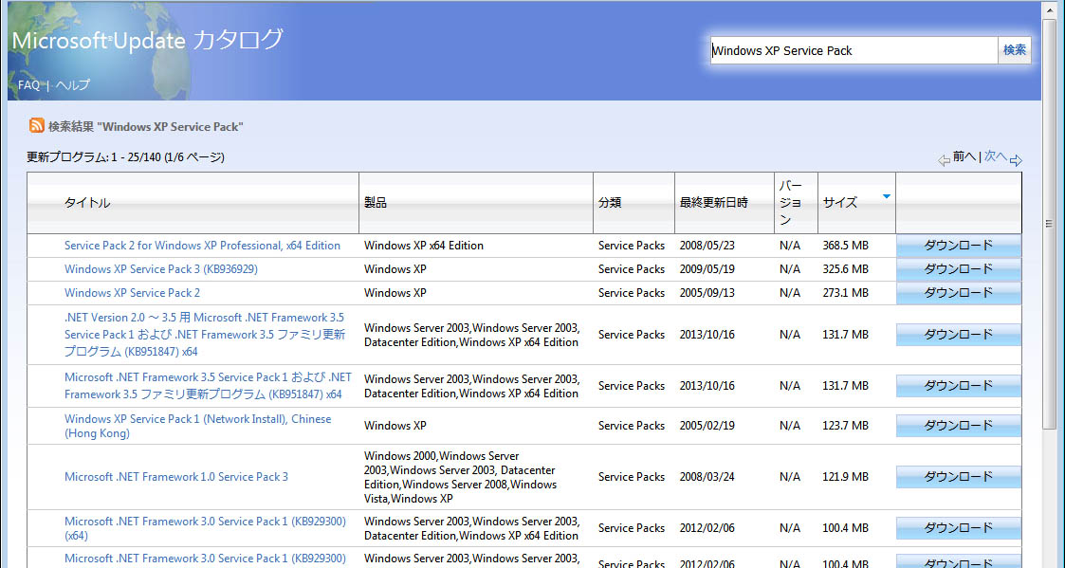
Task: Open Windows XP Service Pack 1 Chinese (Hong Kong) link
Action: click(197, 426)
